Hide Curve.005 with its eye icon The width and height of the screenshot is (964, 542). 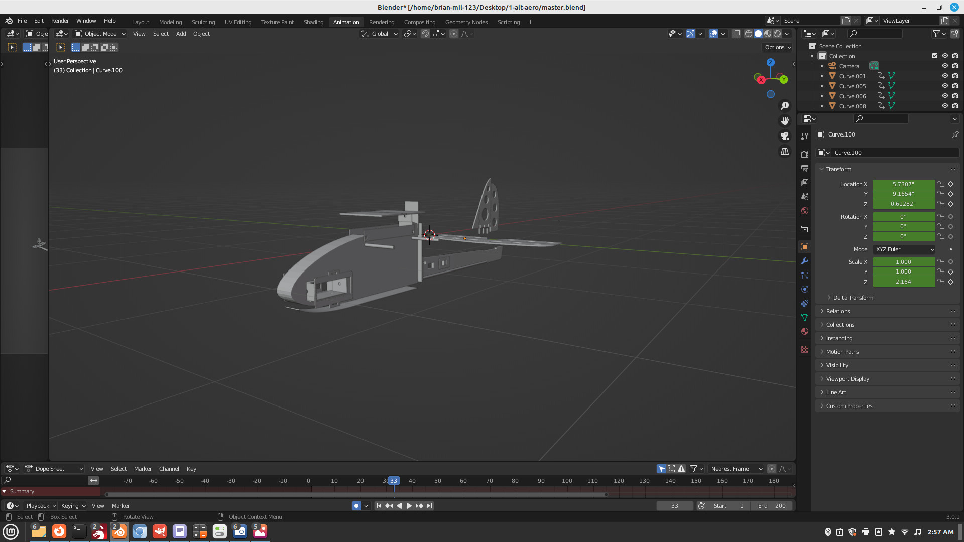pos(945,86)
